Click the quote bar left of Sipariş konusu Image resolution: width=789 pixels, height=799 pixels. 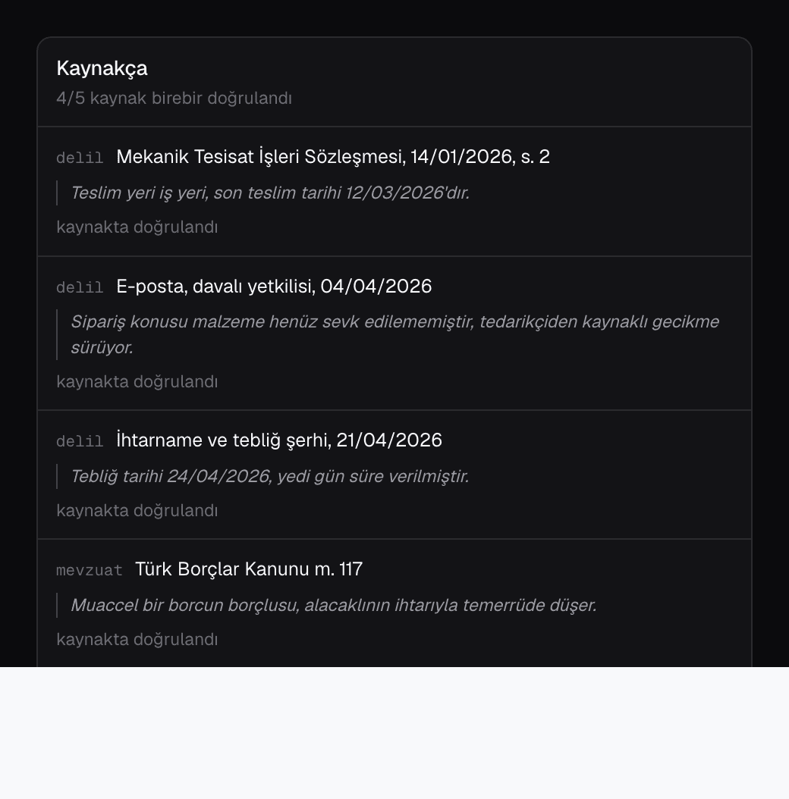point(57,334)
